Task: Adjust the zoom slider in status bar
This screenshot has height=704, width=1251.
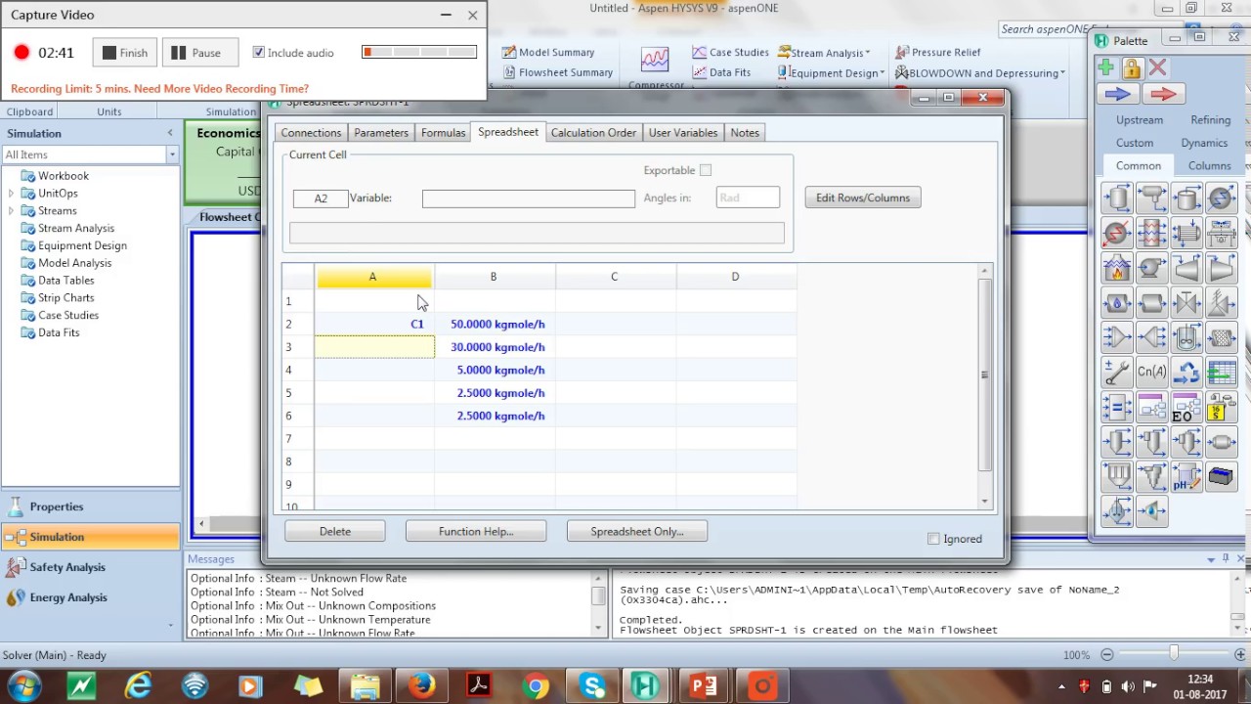Action: (x=1174, y=654)
